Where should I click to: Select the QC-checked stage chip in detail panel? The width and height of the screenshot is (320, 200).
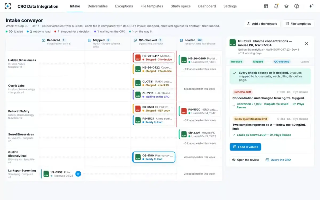click(282, 62)
